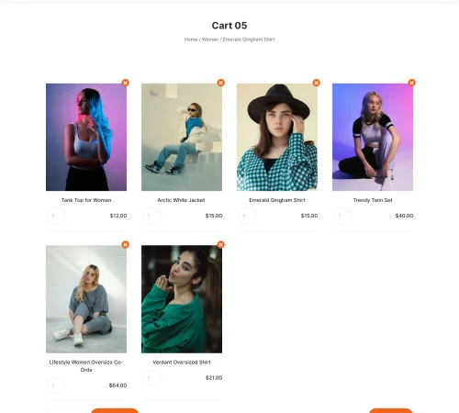Click quantity field for Verdant Oversized Shirt

point(151,378)
